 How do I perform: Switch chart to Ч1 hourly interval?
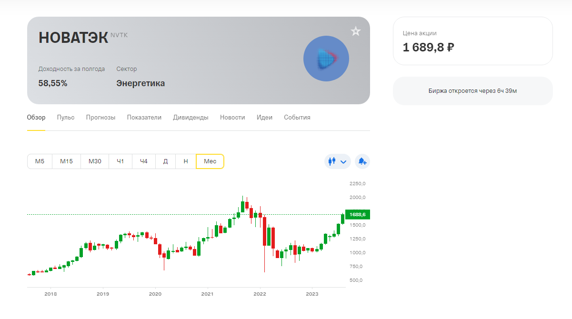tap(120, 161)
